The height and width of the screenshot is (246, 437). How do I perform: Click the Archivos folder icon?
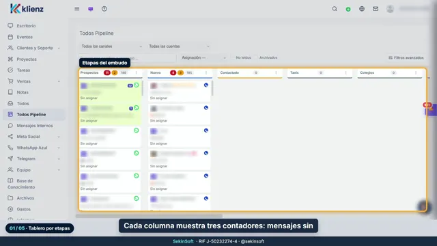point(10,198)
